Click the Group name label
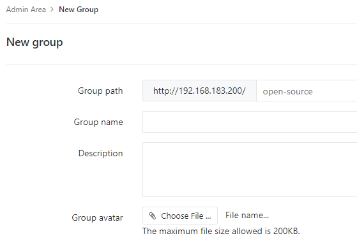 [98, 122]
